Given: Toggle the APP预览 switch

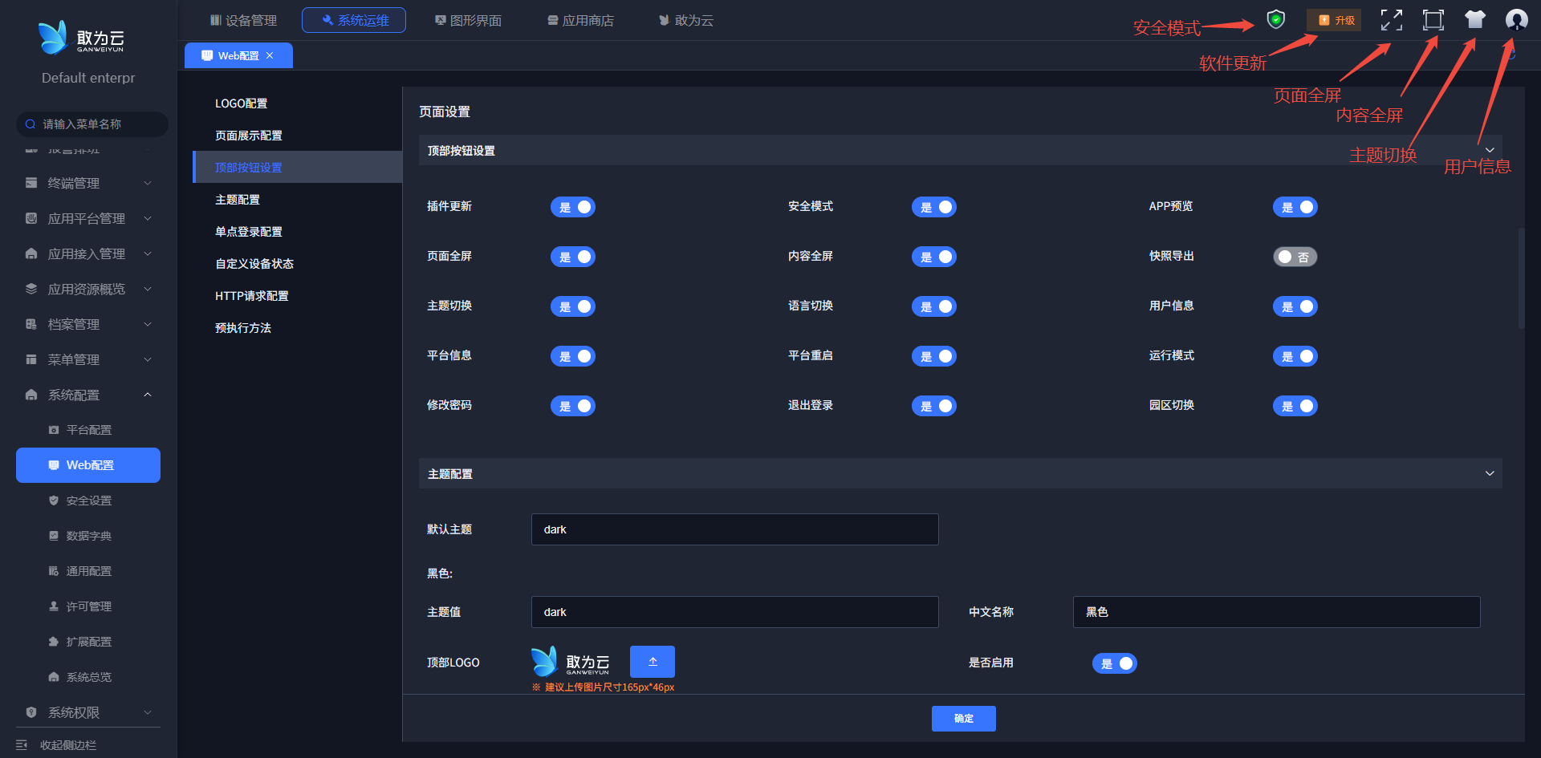Looking at the screenshot, I should (x=1295, y=207).
